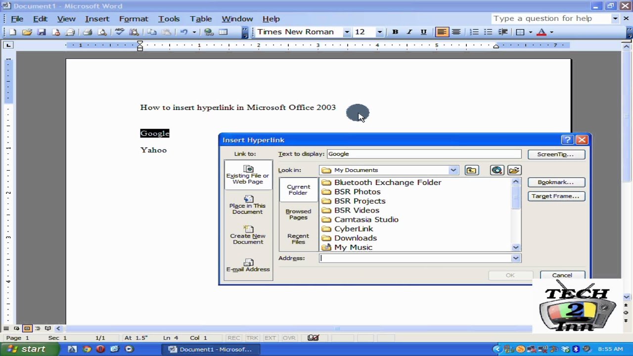Screen dimensions: 633x356
Task: Click the Target Frame button
Action: point(556,196)
